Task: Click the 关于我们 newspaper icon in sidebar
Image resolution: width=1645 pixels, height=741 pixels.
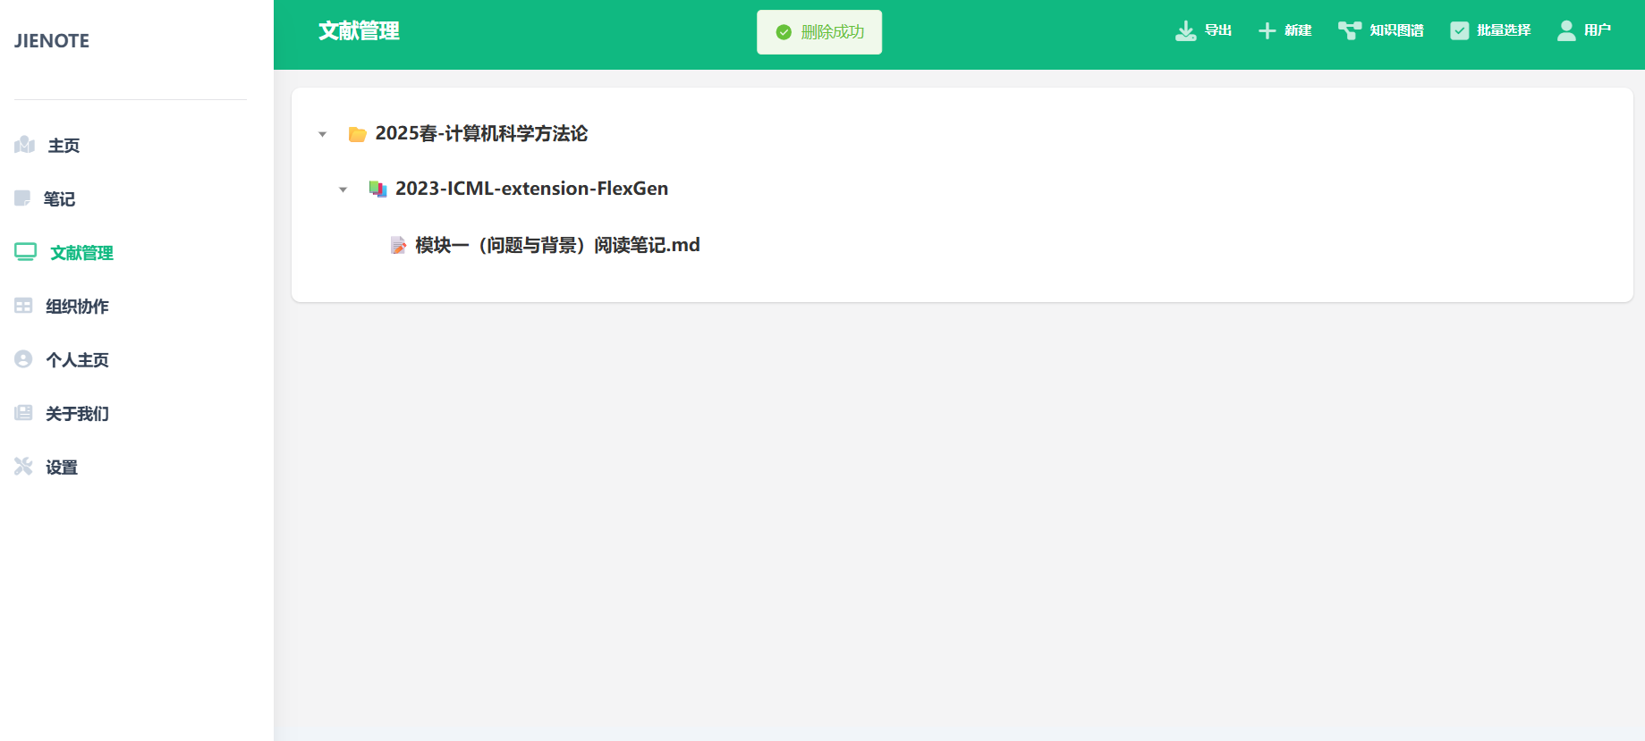Action: coord(23,413)
